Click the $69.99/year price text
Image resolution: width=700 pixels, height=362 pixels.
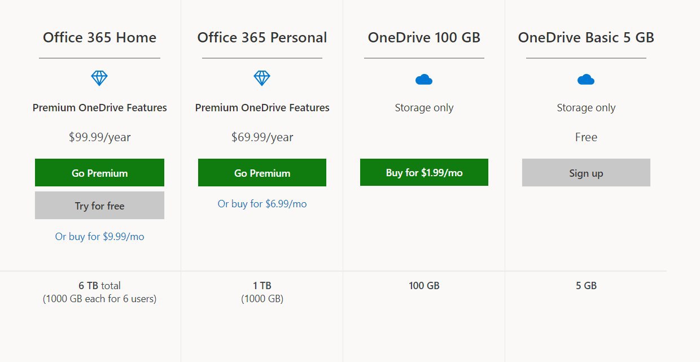[x=262, y=137]
